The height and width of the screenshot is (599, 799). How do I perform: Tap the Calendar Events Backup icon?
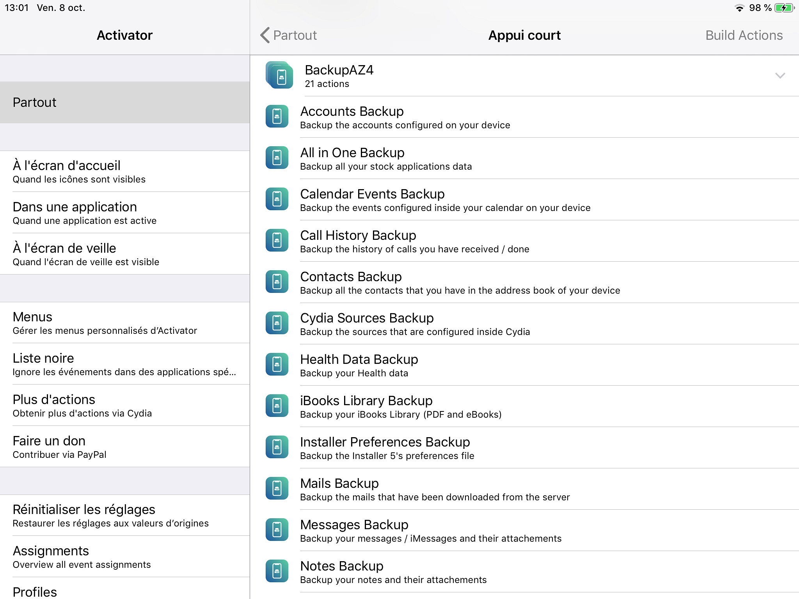(277, 199)
